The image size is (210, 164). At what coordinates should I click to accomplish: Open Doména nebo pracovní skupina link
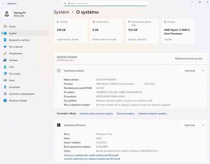point(96,114)
